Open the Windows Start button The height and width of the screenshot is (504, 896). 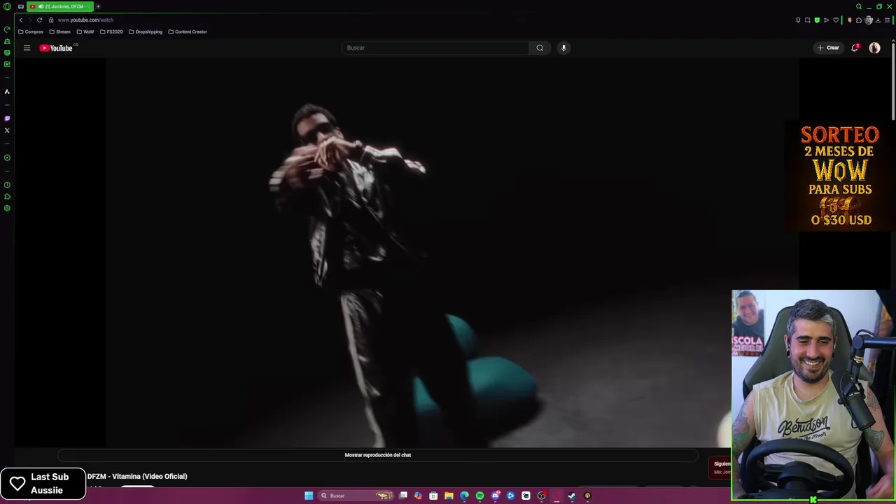tap(309, 496)
